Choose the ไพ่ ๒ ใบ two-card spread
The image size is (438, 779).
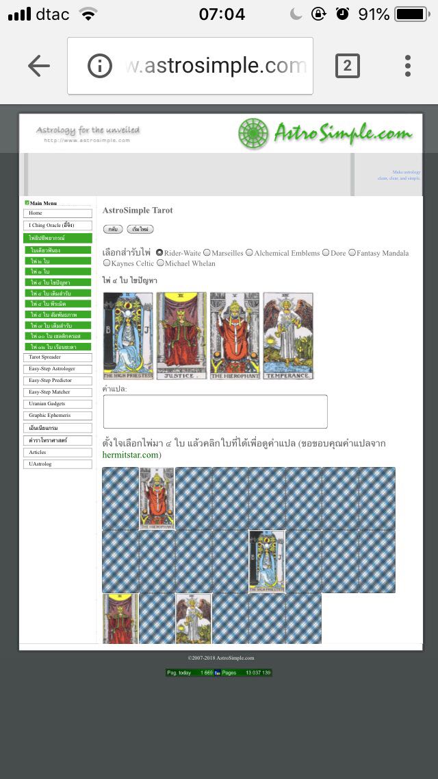click(x=58, y=261)
